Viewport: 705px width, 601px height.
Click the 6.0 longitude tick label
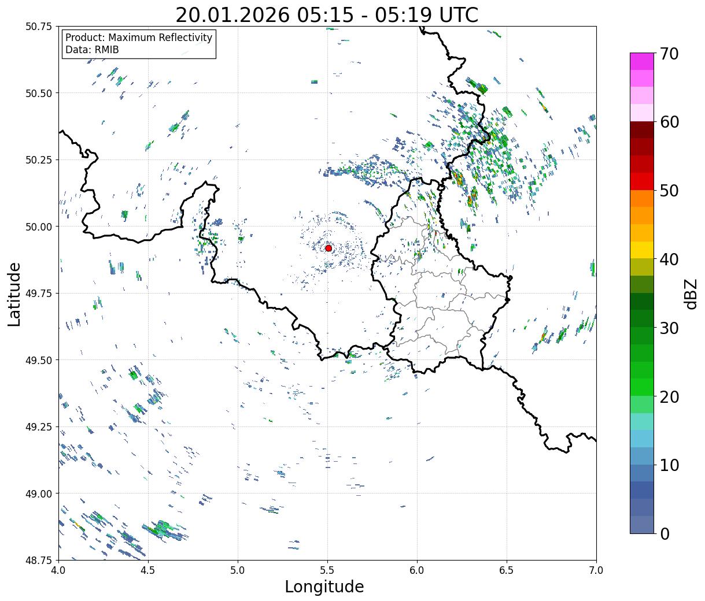pyautogui.click(x=417, y=570)
